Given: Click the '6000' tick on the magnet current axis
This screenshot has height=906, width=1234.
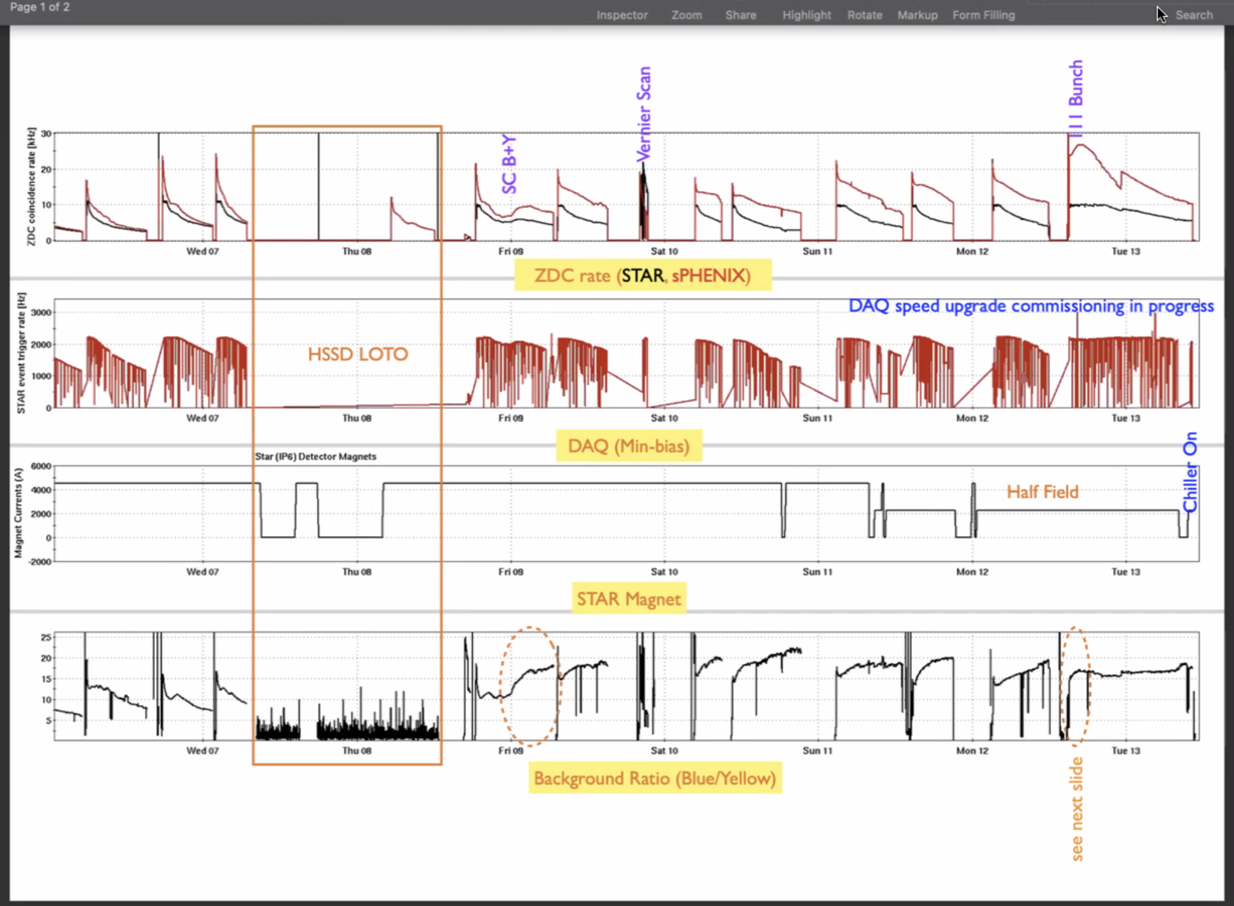Looking at the screenshot, I should [41, 466].
